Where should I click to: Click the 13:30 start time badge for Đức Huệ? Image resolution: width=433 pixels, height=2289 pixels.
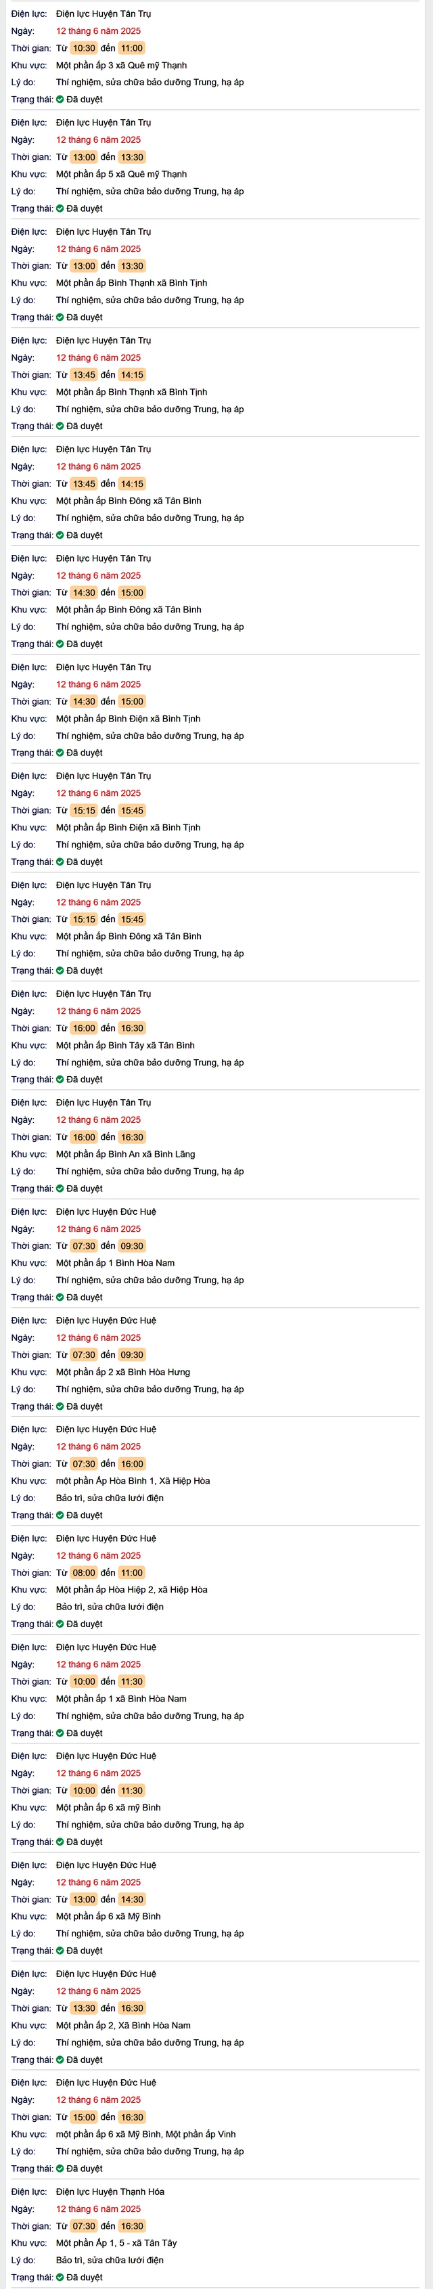coord(84,2008)
